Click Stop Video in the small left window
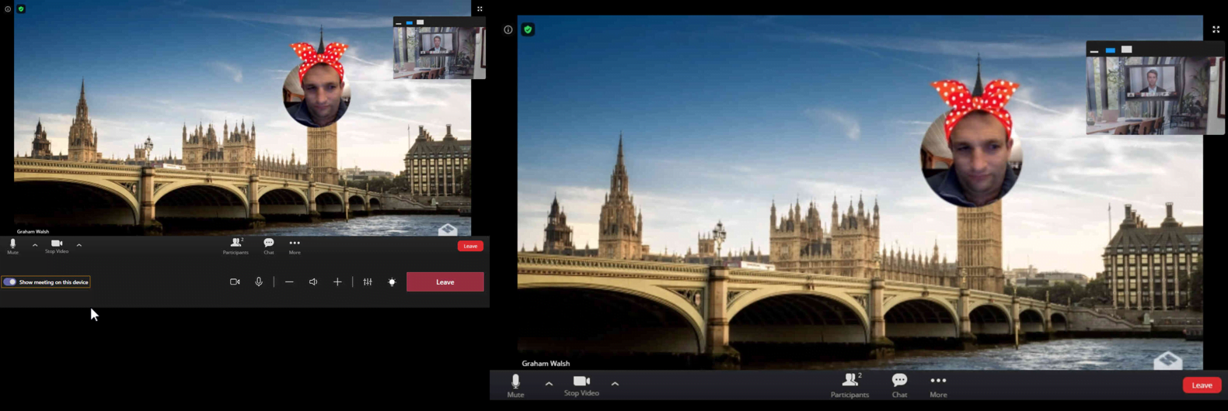The height and width of the screenshot is (411, 1228). click(57, 247)
